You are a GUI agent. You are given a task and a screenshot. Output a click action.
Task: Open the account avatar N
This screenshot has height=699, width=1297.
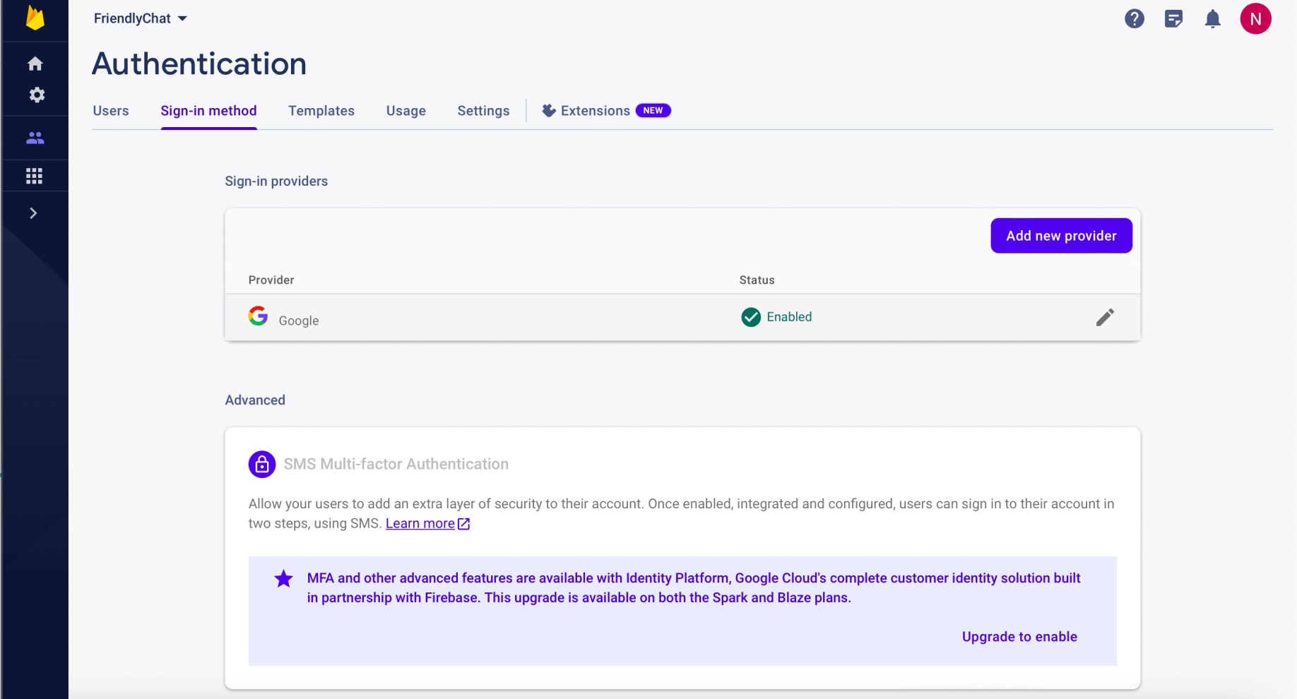click(x=1255, y=19)
